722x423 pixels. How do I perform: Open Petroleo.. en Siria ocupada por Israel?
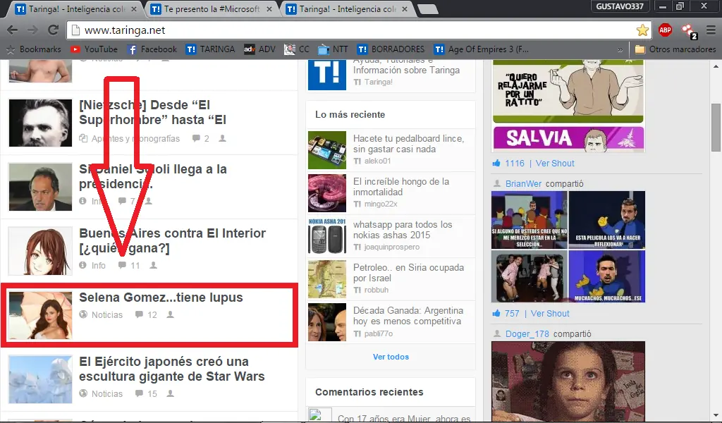coord(408,273)
